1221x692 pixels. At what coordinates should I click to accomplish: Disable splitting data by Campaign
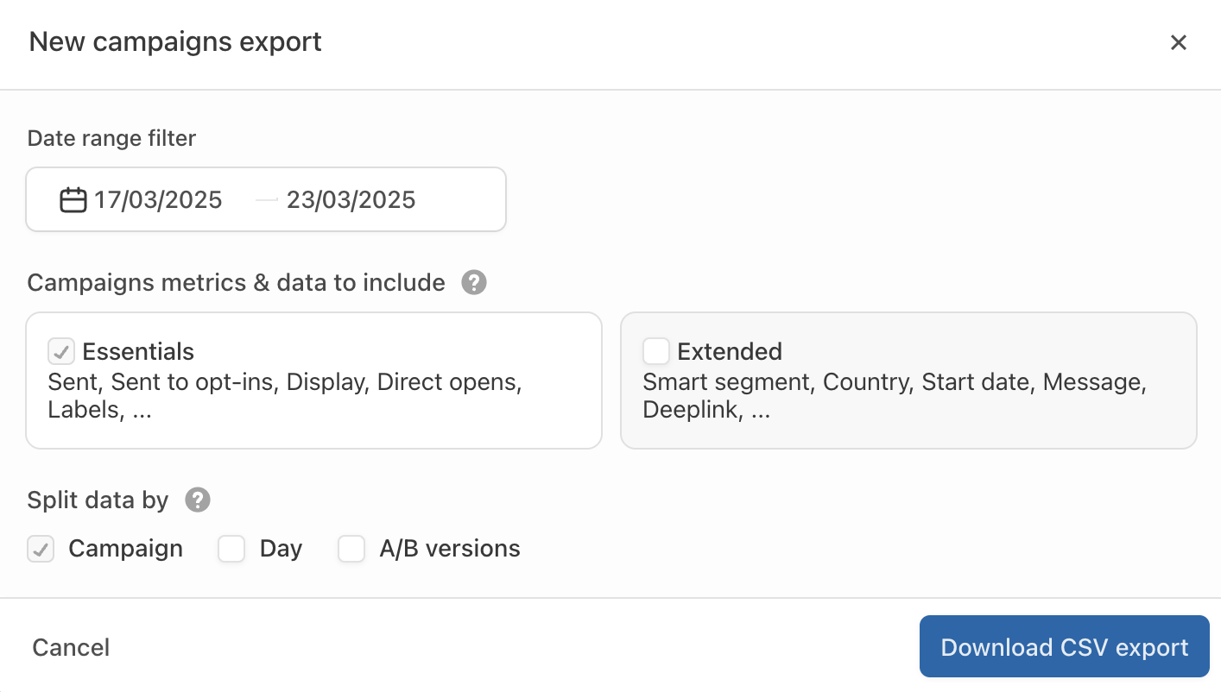pyautogui.click(x=41, y=549)
